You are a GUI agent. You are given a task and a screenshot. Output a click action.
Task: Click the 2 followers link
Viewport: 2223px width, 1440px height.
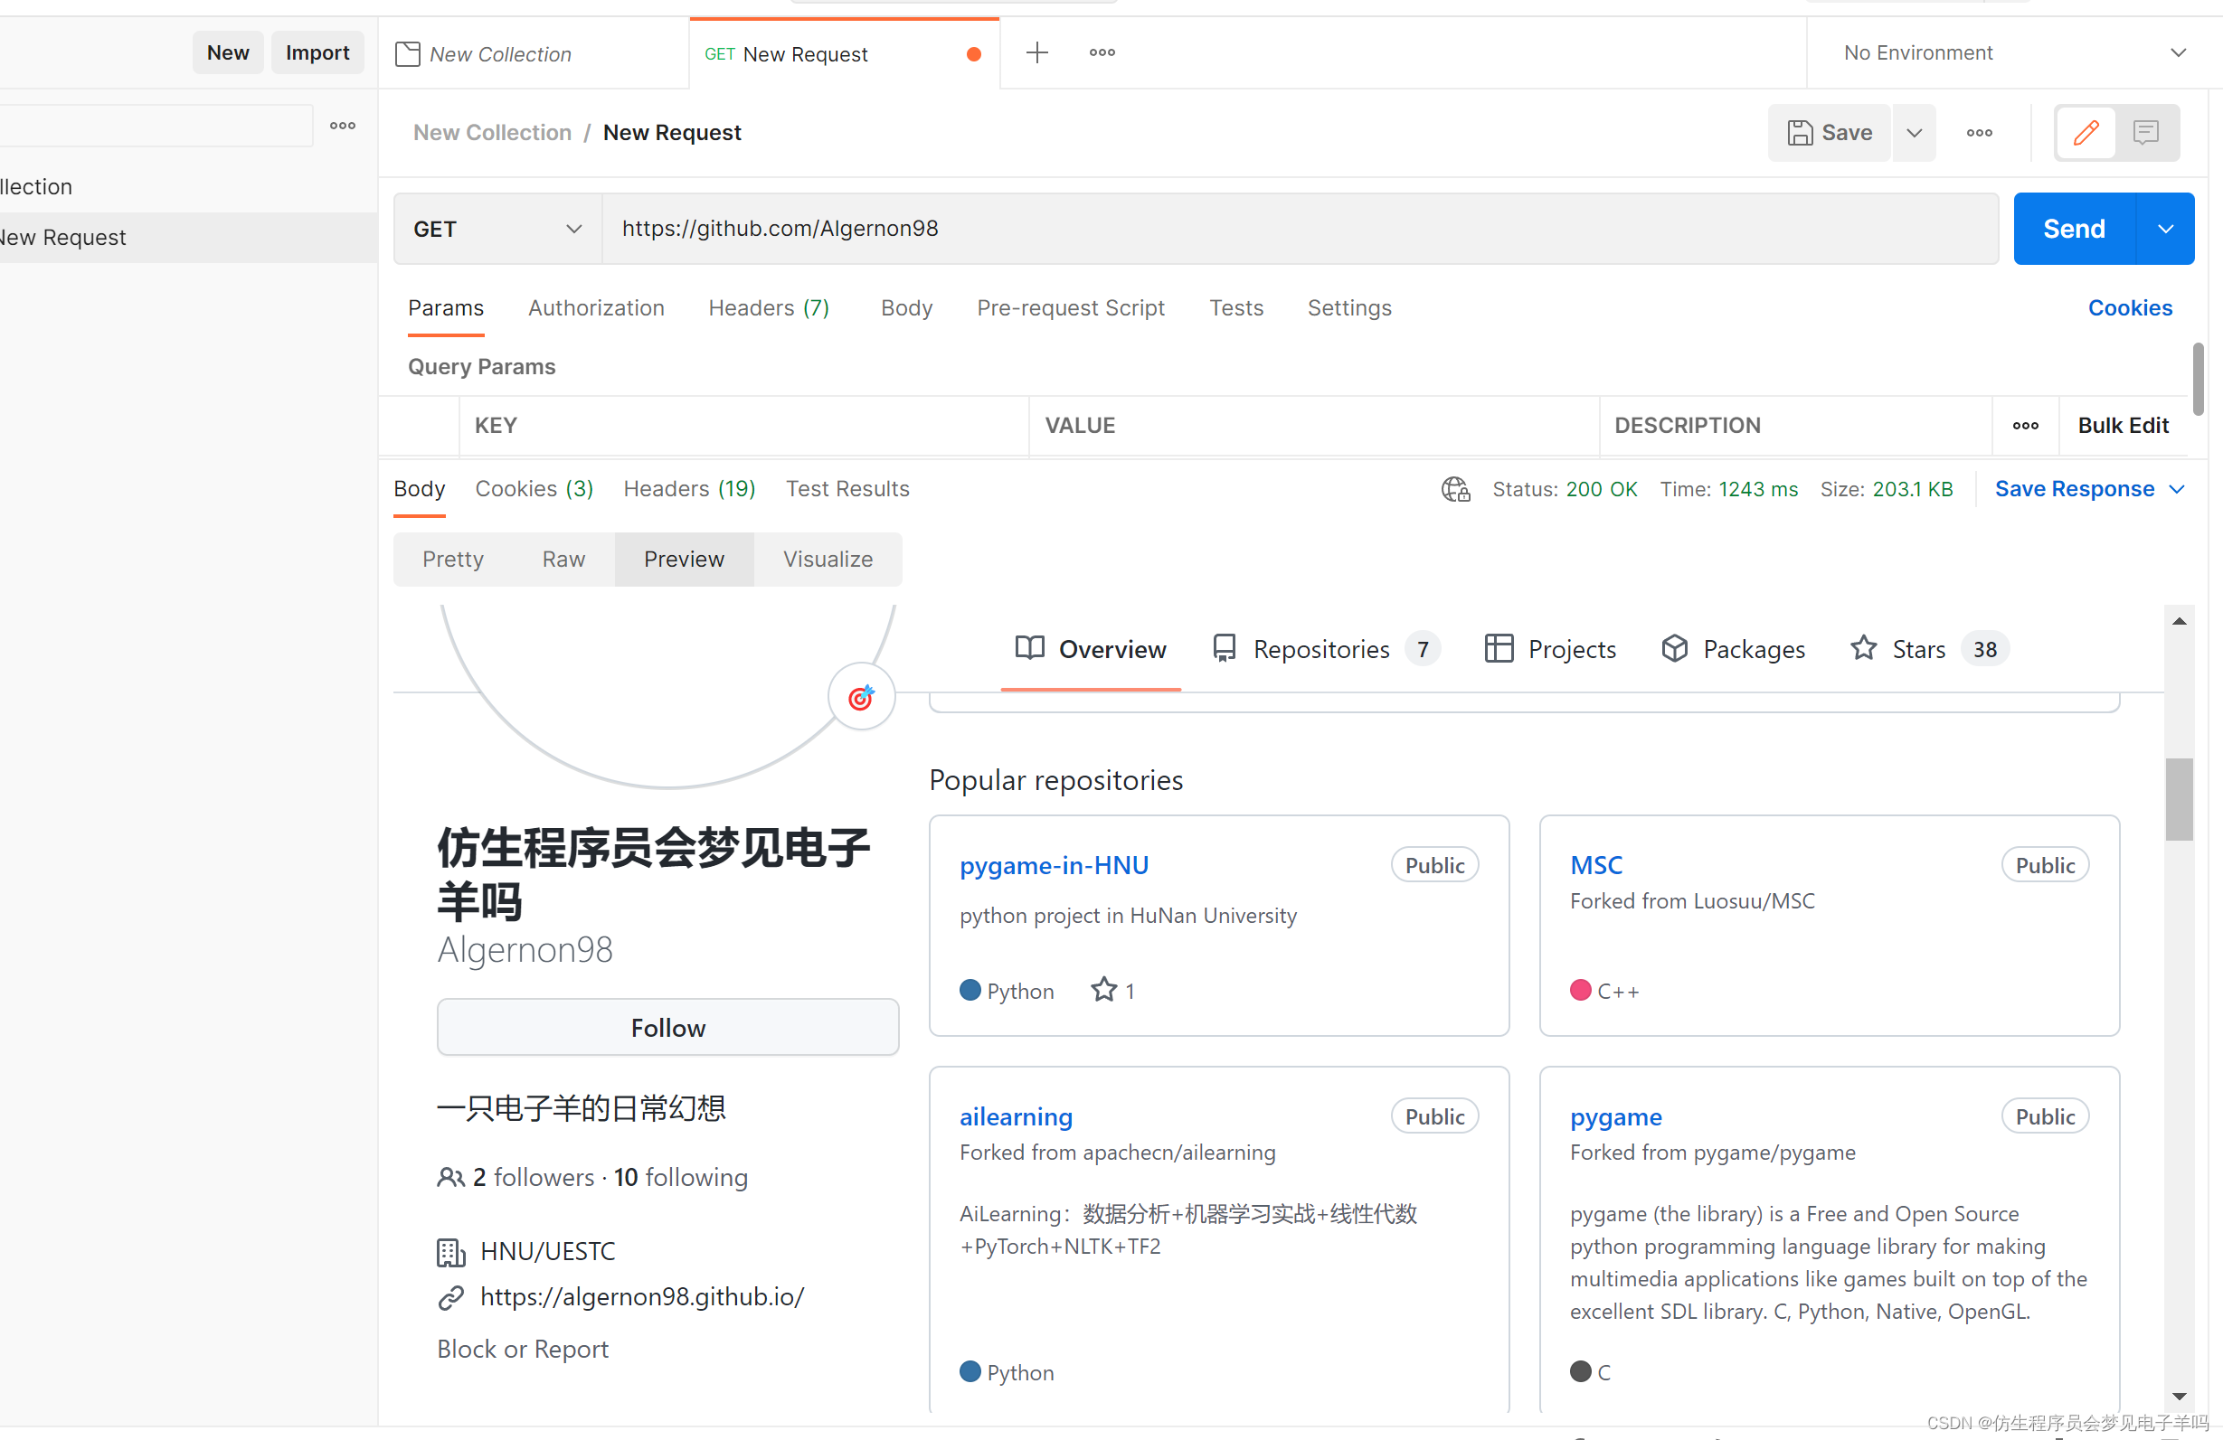[533, 1178]
